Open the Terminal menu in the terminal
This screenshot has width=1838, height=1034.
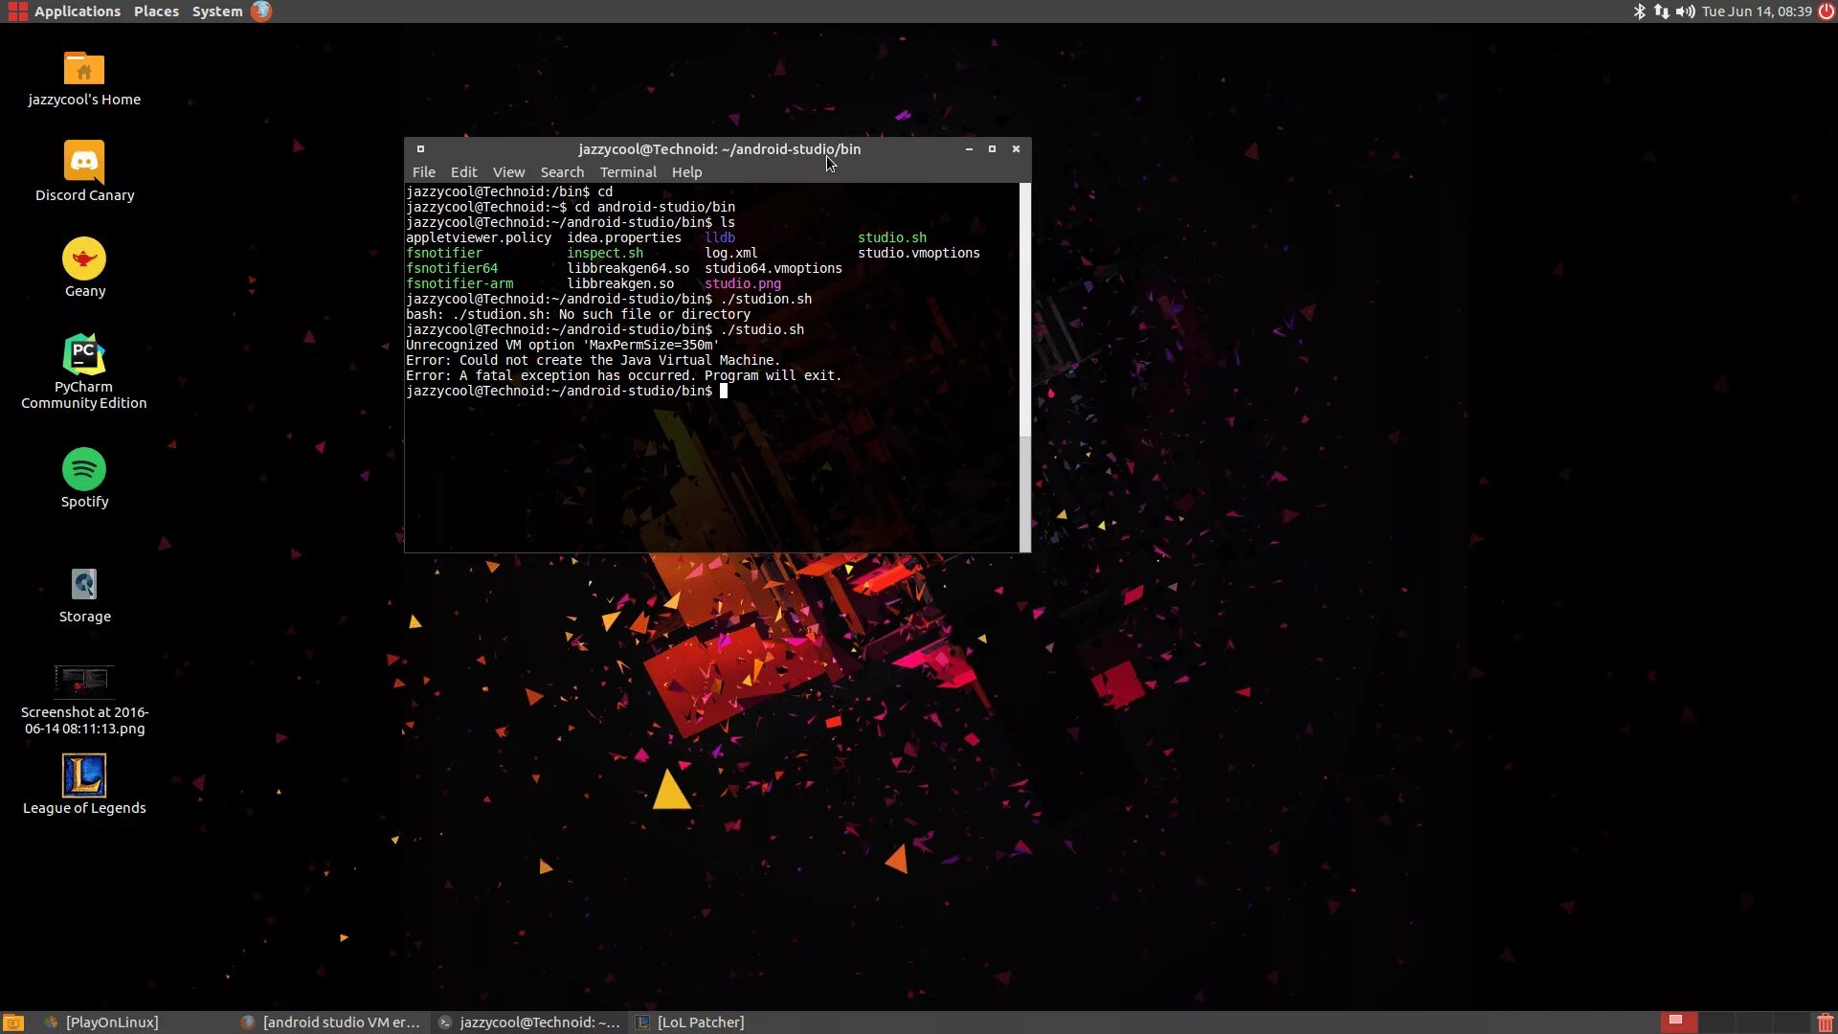pyautogui.click(x=627, y=171)
